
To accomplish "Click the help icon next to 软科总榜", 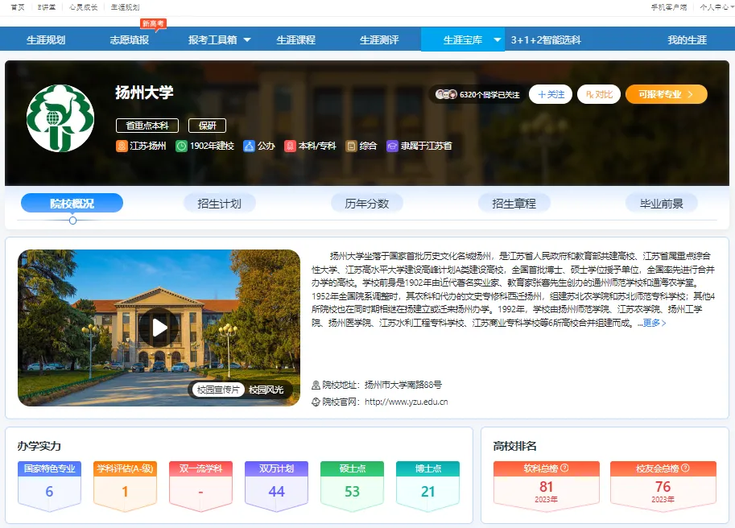I will [564, 468].
